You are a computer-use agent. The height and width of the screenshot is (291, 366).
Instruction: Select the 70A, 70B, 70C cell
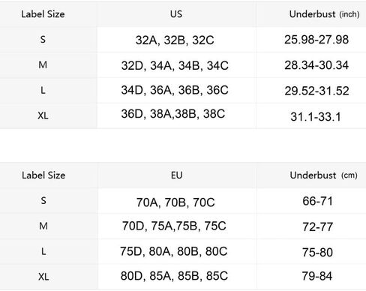[175, 202]
